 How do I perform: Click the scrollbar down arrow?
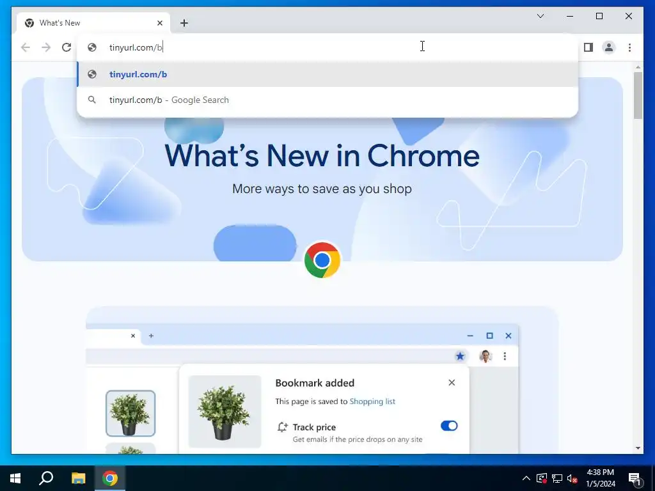[638, 448]
